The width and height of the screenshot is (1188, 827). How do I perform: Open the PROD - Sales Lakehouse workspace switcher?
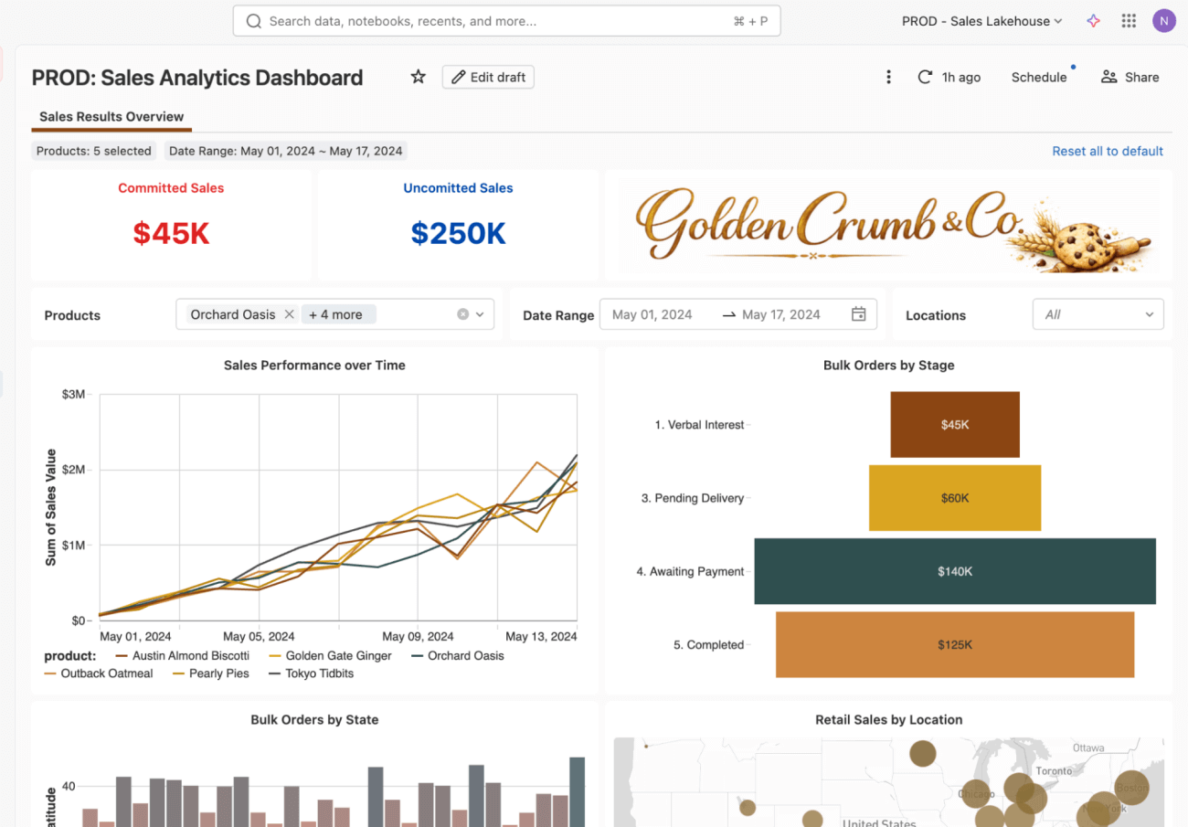[x=981, y=20]
